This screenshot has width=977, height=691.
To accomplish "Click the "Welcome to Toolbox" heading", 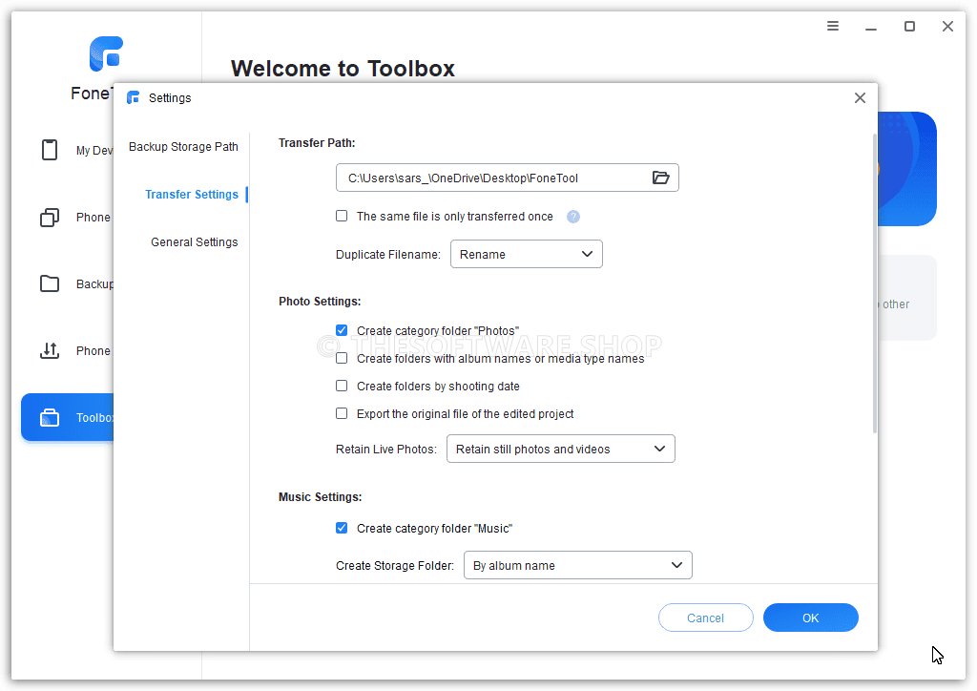I will 343,69.
